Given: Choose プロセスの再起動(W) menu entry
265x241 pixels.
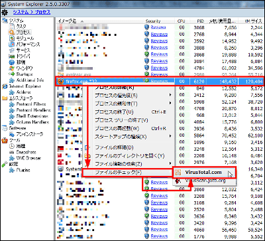Looking at the screenshot, I should pos(117,128).
